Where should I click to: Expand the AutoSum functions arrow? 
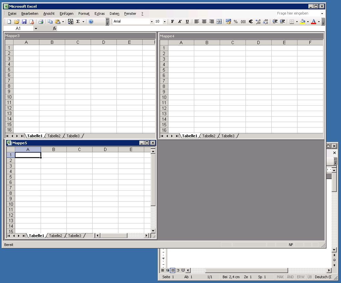pyautogui.click(x=83, y=22)
